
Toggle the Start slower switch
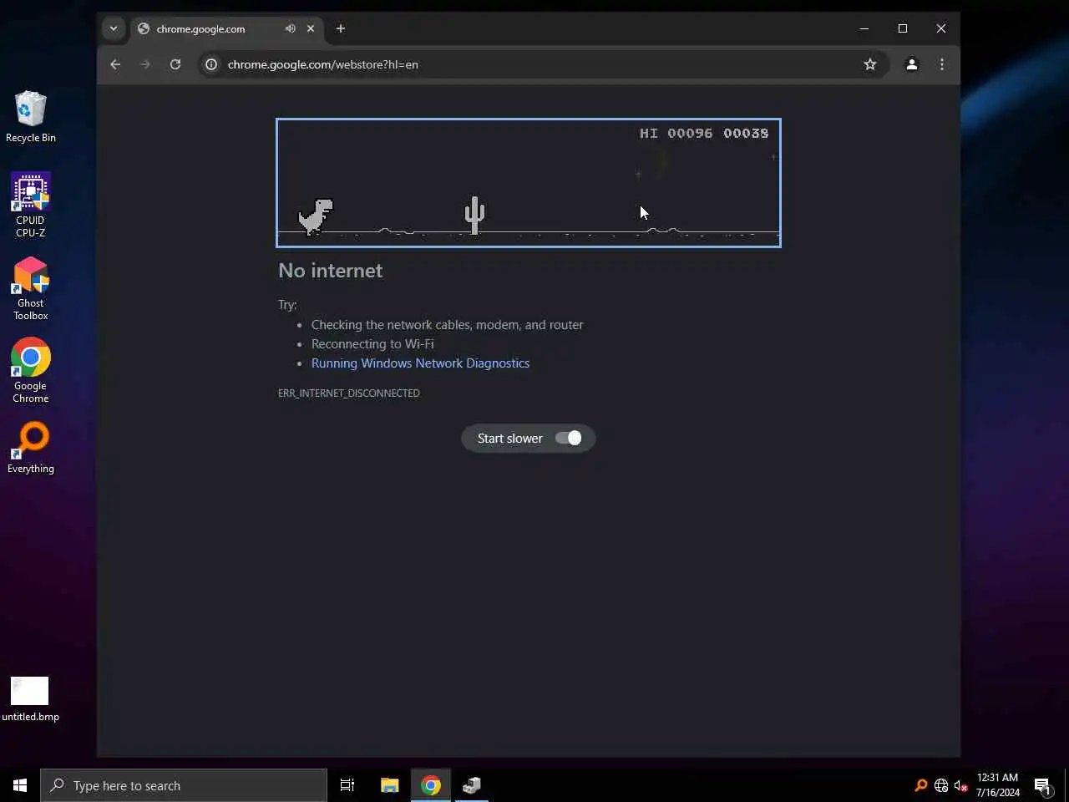569,439
